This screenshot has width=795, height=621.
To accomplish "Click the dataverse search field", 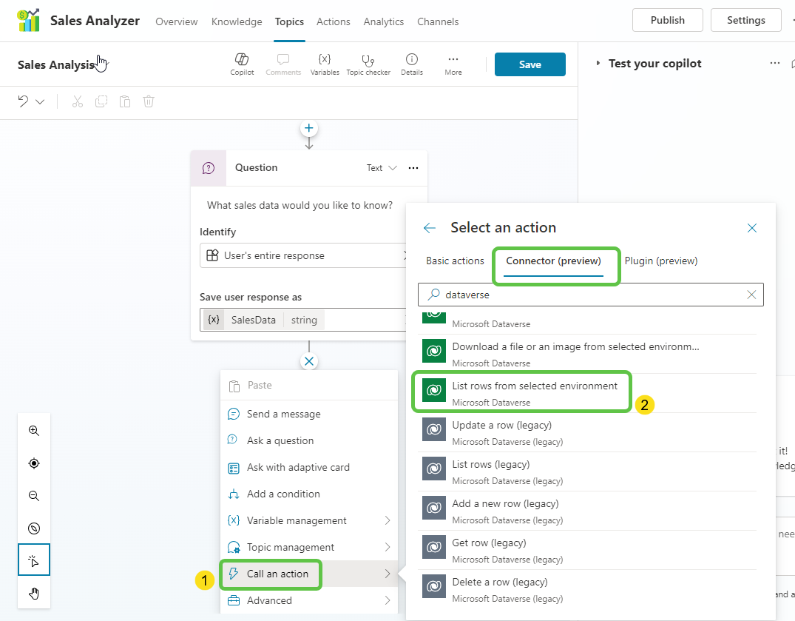I will (590, 295).
